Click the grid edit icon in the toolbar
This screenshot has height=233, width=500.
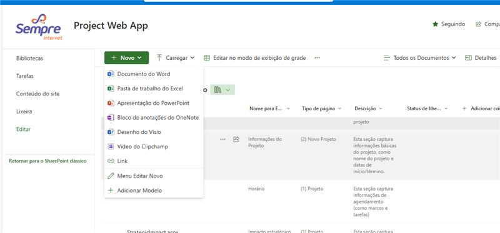207,58
